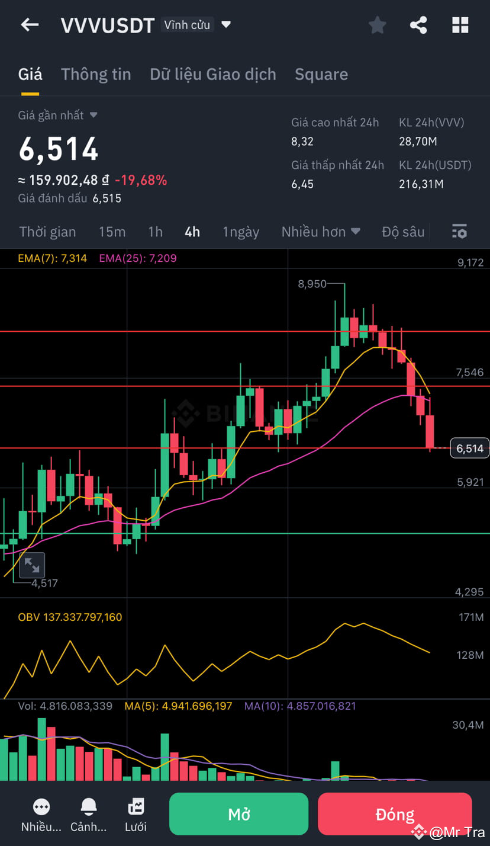Image resolution: width=490 pixels, height=846 pixels.
Task: Tap the EMA(7) indicator label
Action: click(x=51, y=258)
